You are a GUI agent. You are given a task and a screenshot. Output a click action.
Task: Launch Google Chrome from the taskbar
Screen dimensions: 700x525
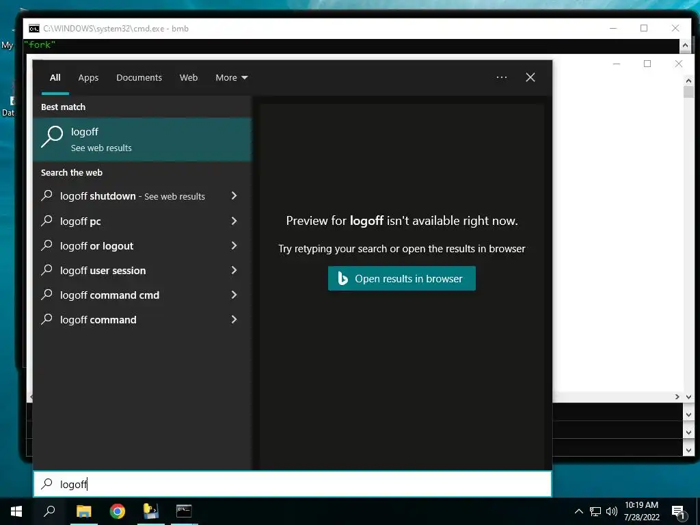pyautogui.click(x=118, y=511)
